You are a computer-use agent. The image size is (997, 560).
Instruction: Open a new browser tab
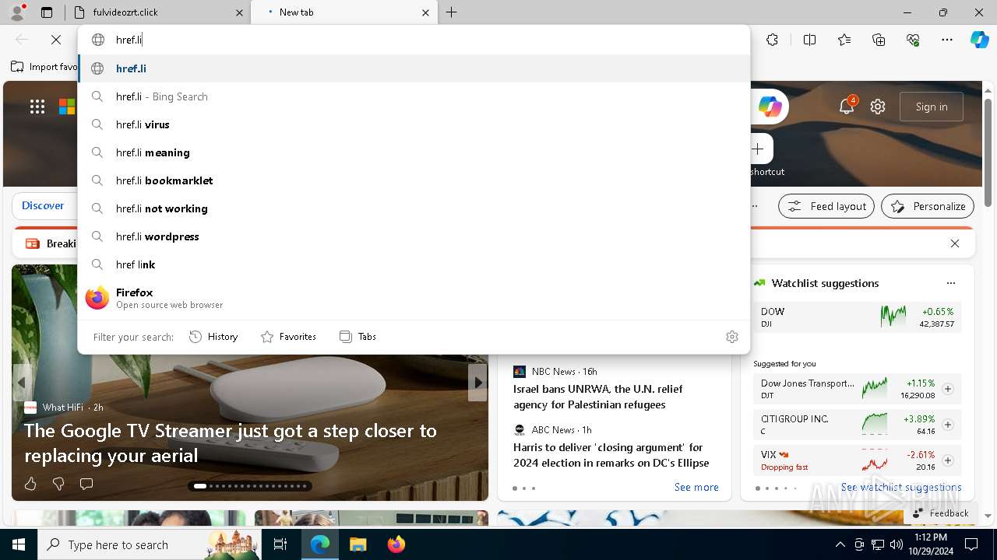click(x=452, y=12)
